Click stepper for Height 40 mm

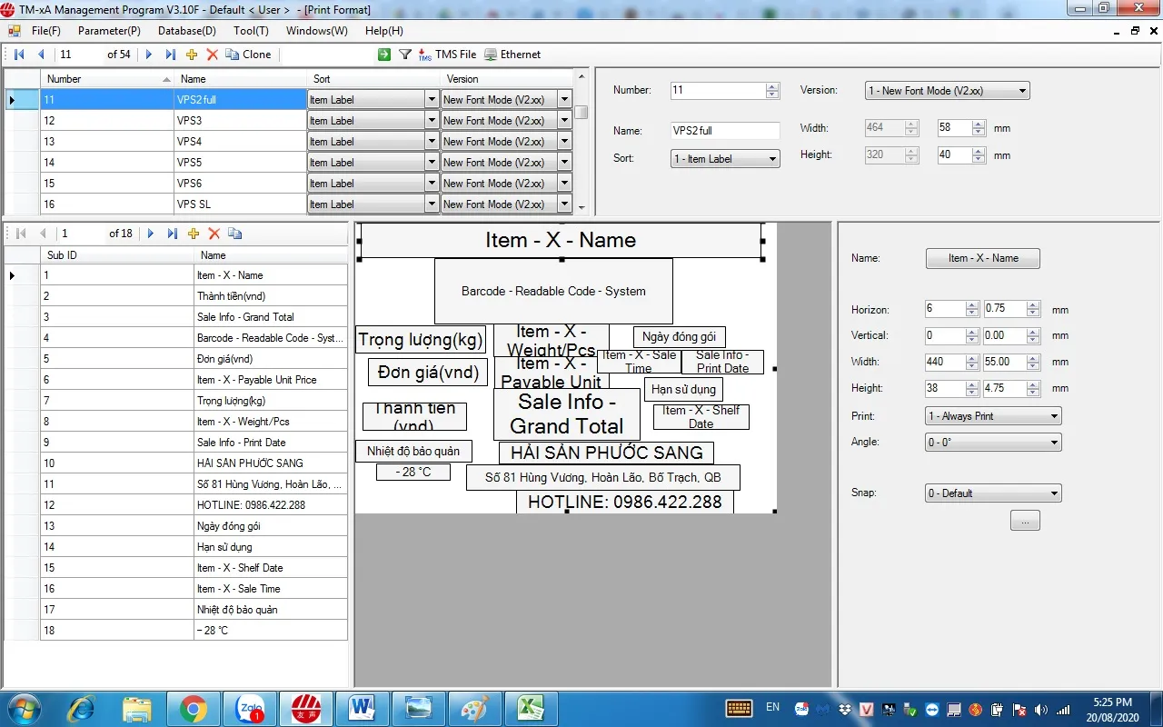[979, 155]
